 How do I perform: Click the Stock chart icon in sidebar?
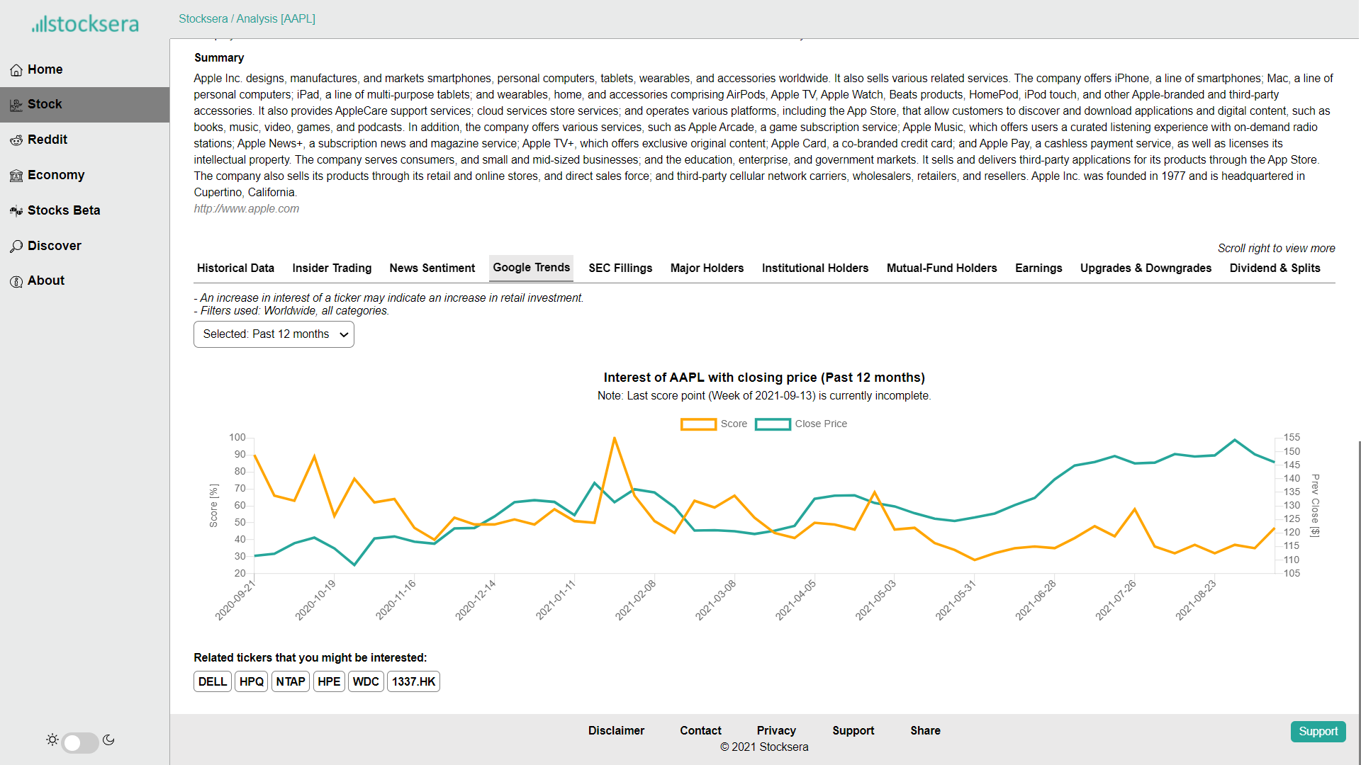pyautogui.click(x=16, y=105)
